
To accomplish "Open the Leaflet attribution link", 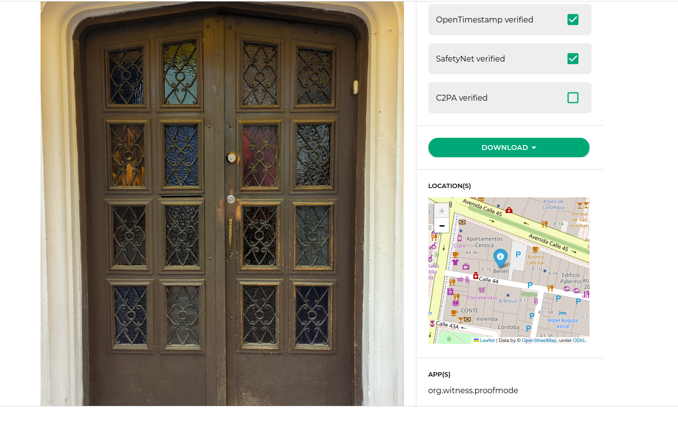I will (x=487, y=340).
